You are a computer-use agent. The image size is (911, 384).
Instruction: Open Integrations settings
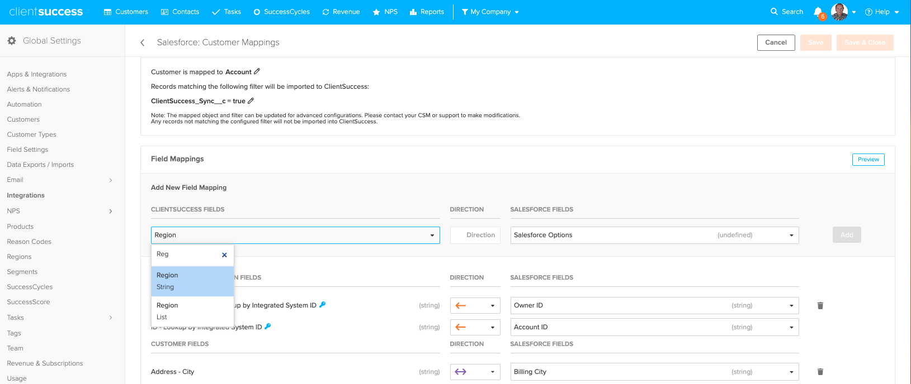coord(26,195)
